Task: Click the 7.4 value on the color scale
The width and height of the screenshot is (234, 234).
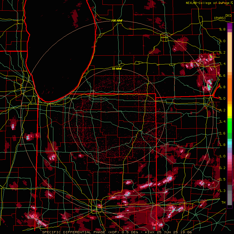Action: point(222,64)
